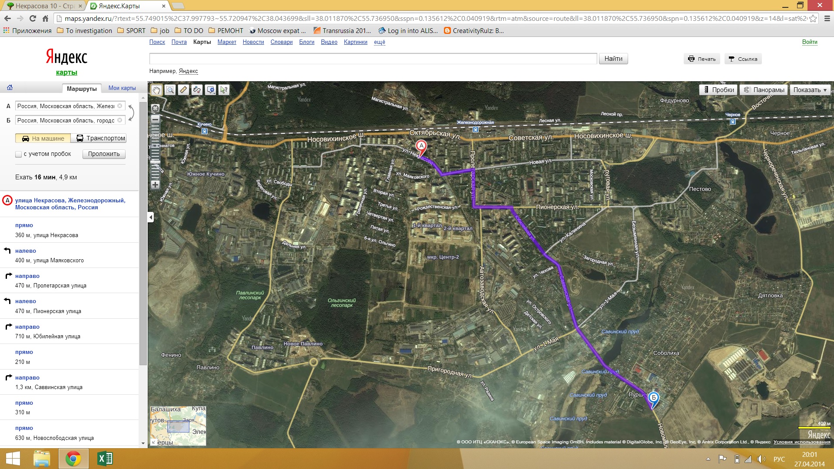
Task: Switch to Маршруты tab
Action: pyautogui.click(x=82, y=89)
